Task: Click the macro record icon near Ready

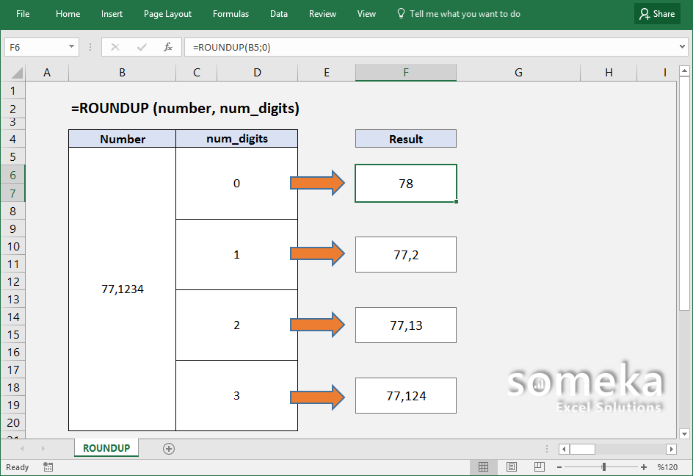Action: coord(48,467)
